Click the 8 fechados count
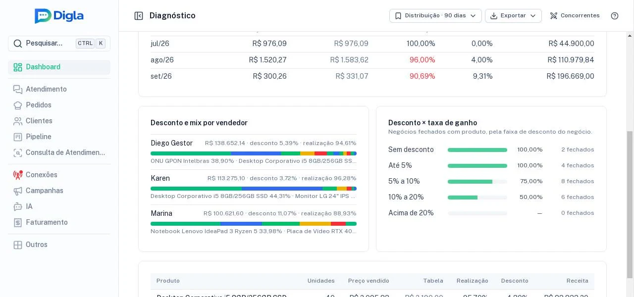This screenshot has width=634, height=297. coord(578,182)
